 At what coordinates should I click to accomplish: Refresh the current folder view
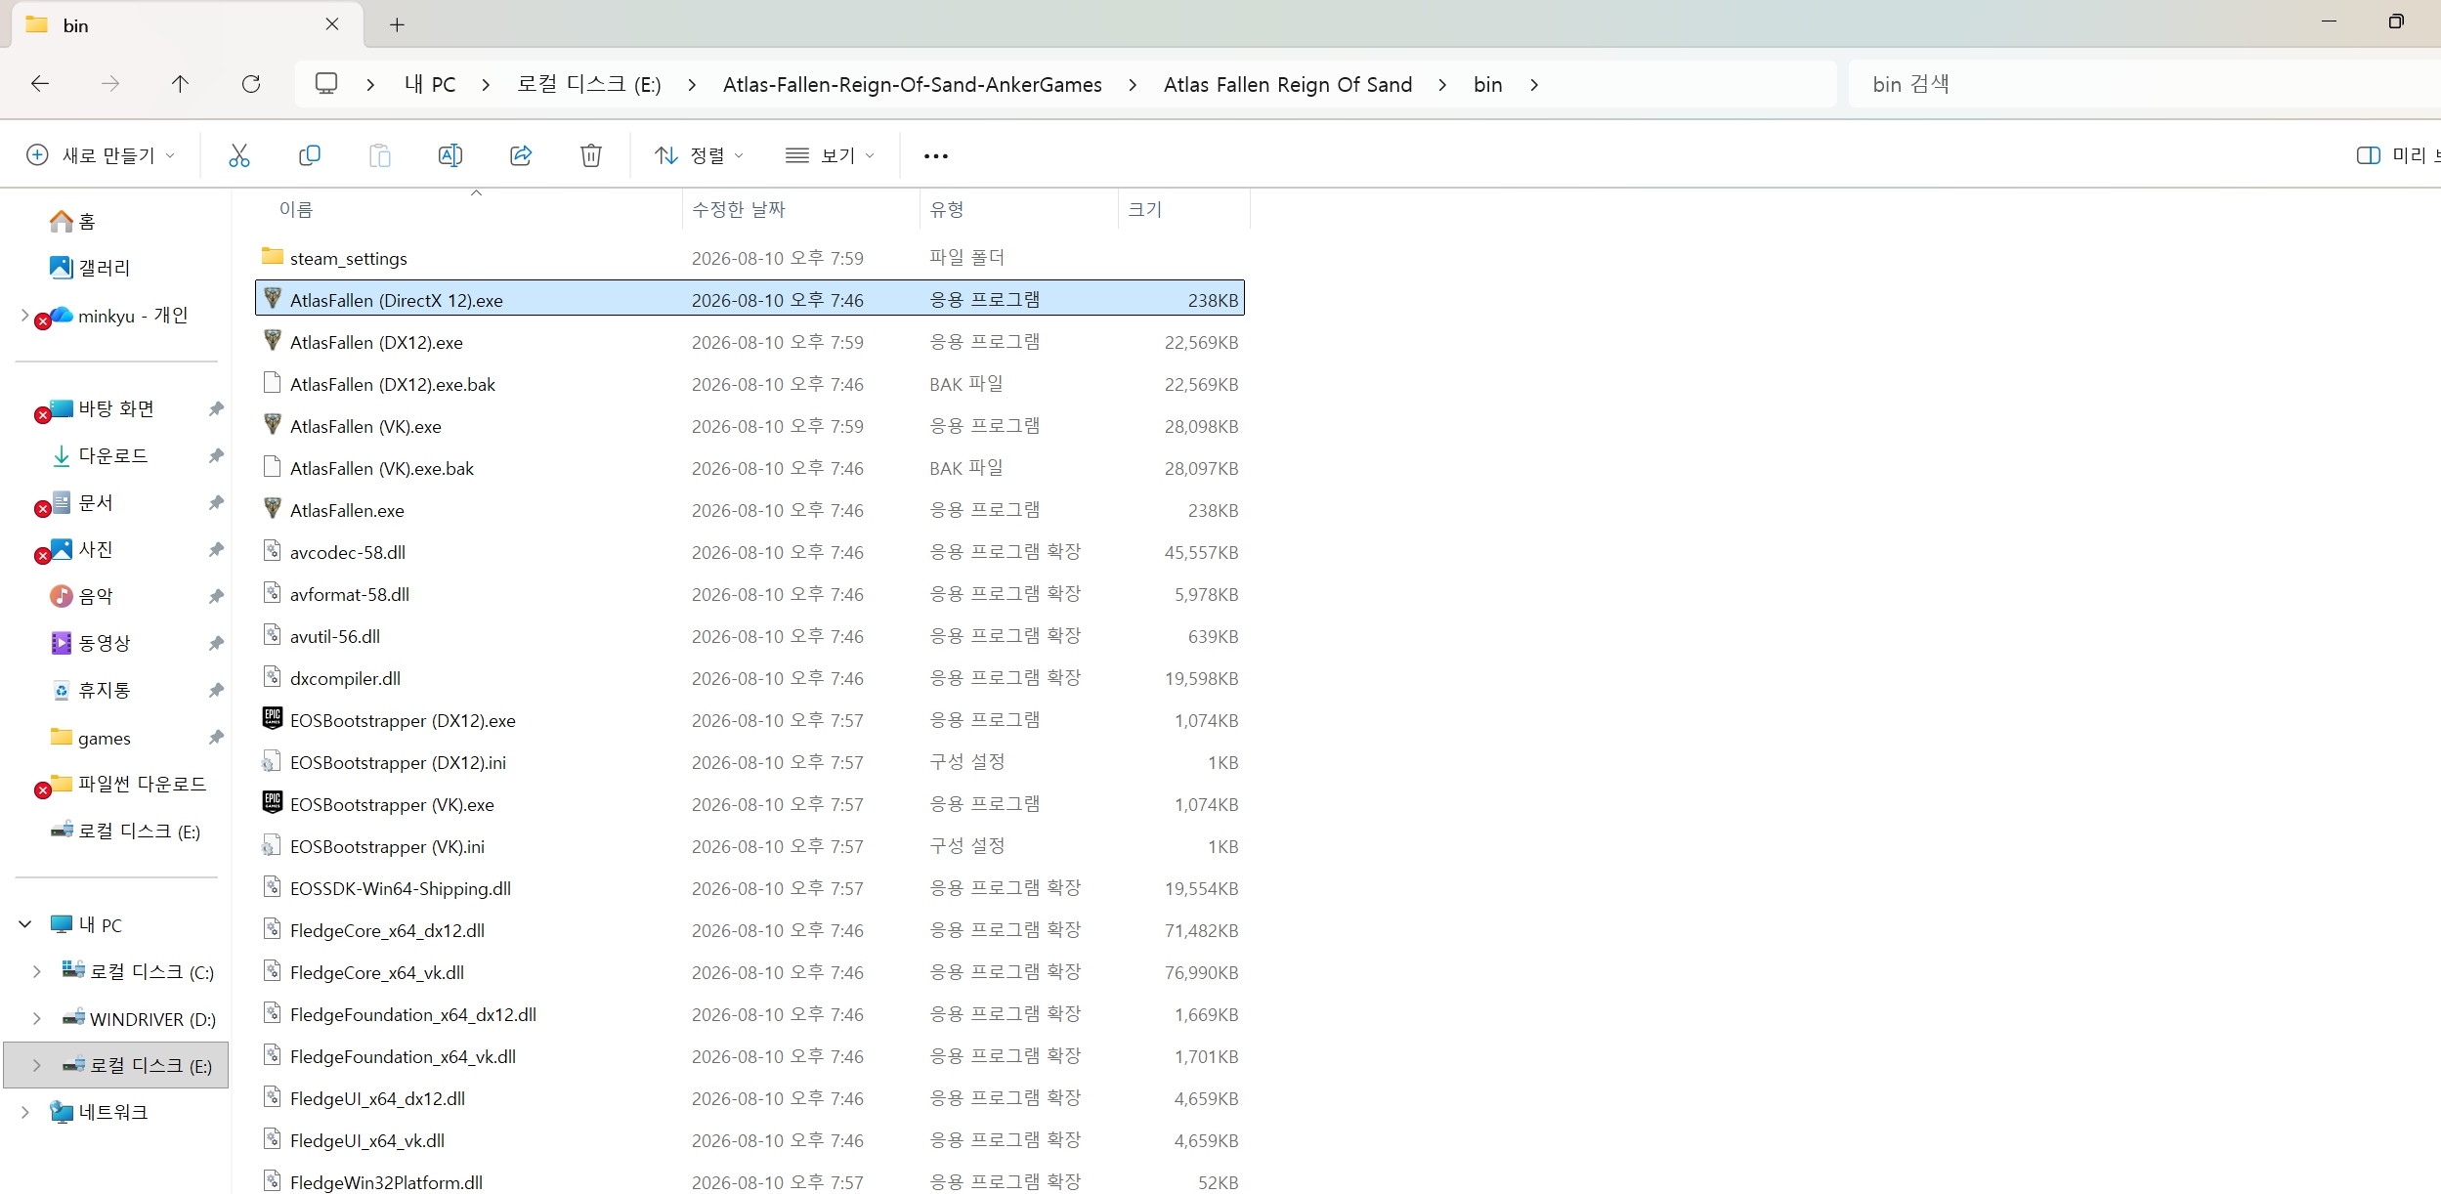(x=251, y=84)
